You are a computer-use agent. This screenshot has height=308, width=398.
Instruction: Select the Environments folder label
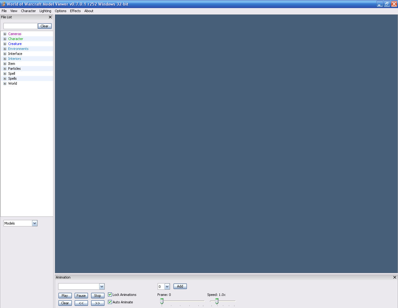pos(18,49)
